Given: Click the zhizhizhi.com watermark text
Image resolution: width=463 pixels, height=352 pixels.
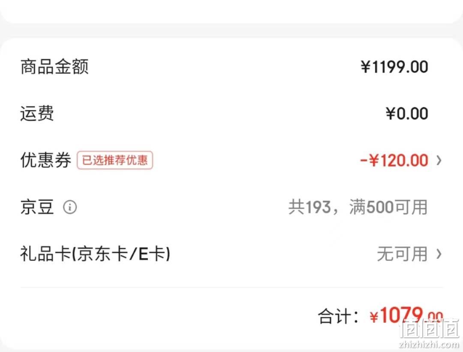Looking at the screenshot, I should (429, 345).
